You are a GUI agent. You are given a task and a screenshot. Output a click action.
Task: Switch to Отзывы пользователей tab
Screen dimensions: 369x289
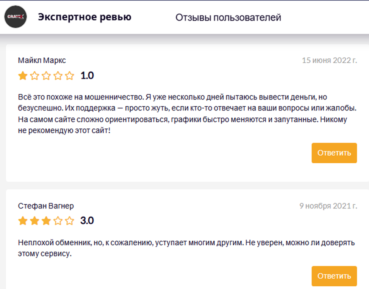(228, 17)
